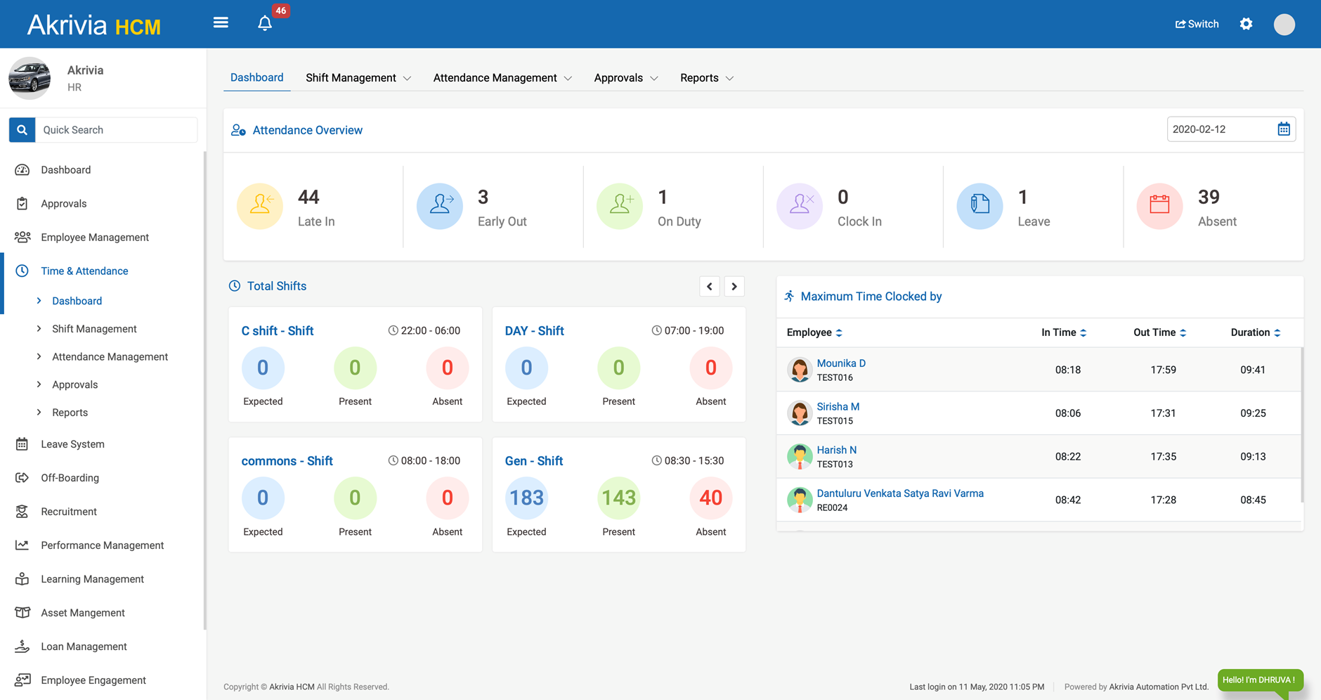This screenshot has width=1321, height=700.
Task: Click the Late In overview icon
Action: tap(260, 206)
